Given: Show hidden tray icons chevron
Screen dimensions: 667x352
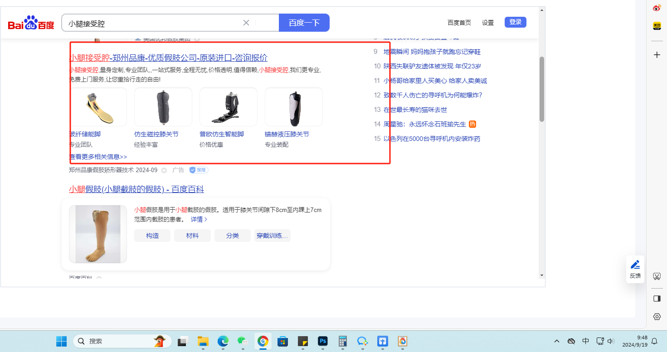Looking at the screenshot, I should (x=557, y=341).
